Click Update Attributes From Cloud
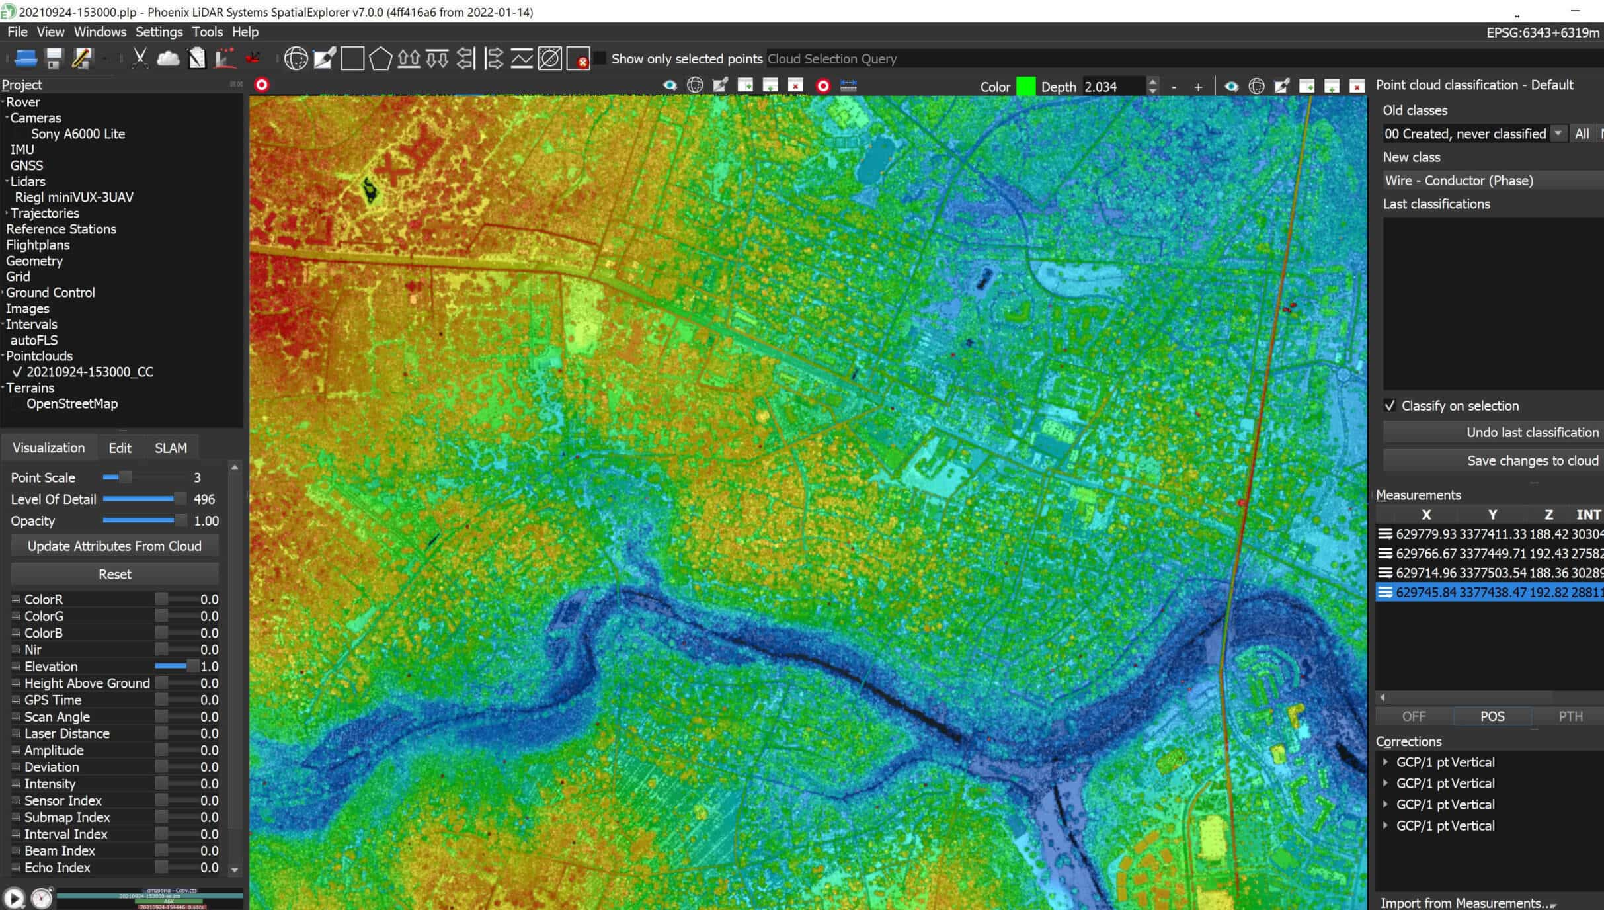 pyautogui.click(x=114, y=546)
